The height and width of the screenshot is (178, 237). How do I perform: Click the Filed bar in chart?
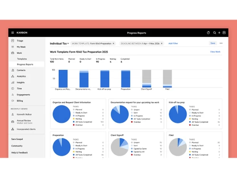pyautogui.click(x=167, y=78)
